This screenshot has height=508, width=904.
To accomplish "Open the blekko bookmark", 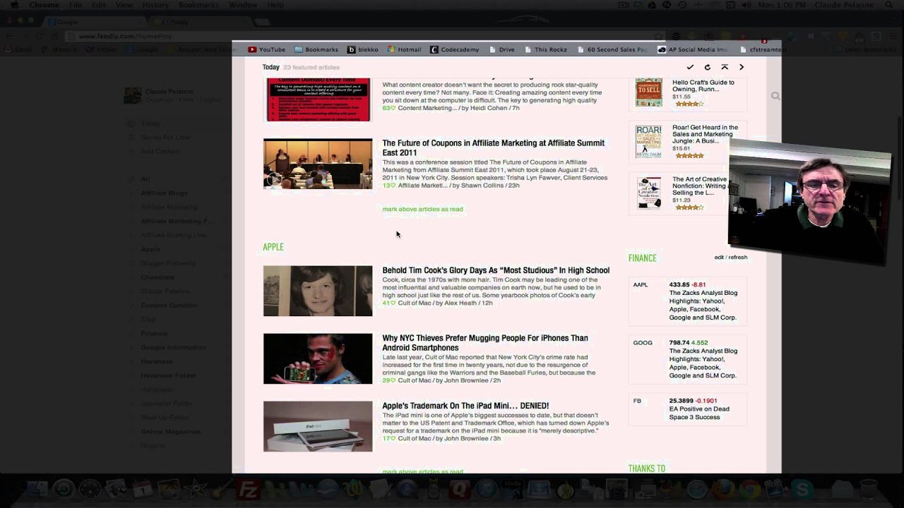I will point(362,49).
